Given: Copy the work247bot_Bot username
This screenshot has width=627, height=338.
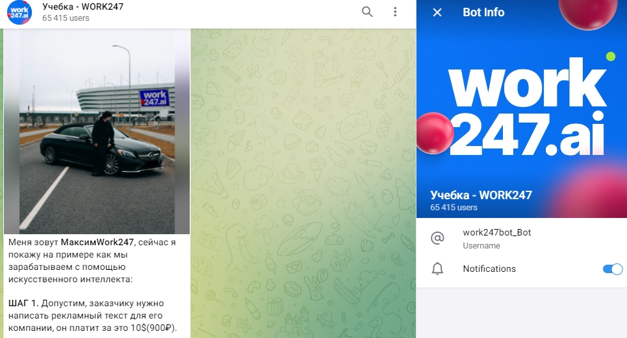Looking at the screenshot, I should click(x=496, y=232).
